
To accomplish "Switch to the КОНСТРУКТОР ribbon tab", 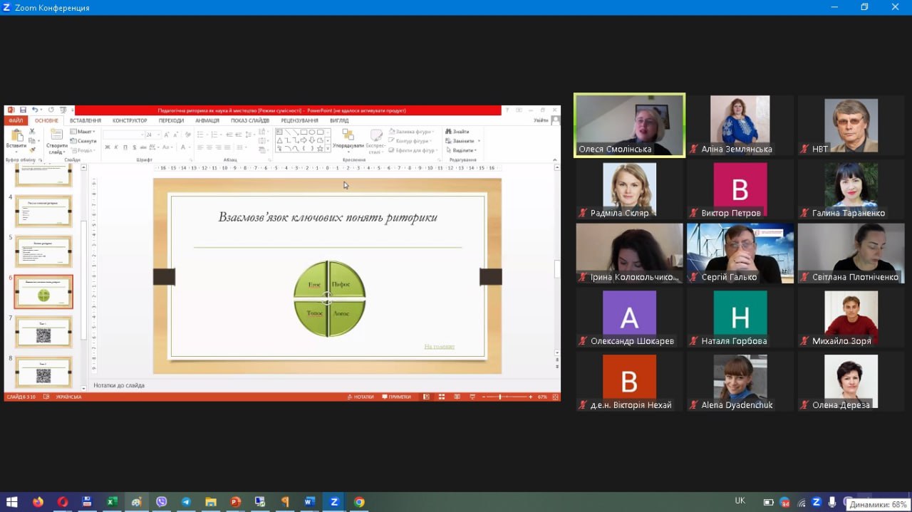I will tap(130, 121).
